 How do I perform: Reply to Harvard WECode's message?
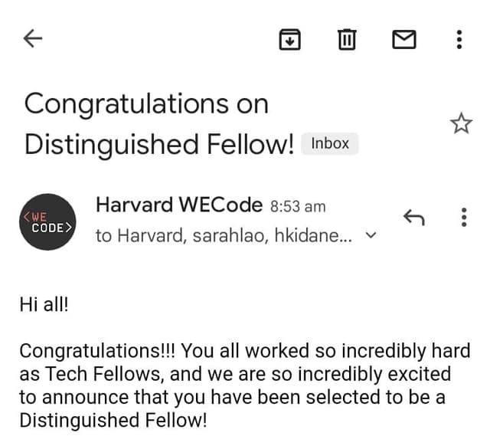[413, 219]
